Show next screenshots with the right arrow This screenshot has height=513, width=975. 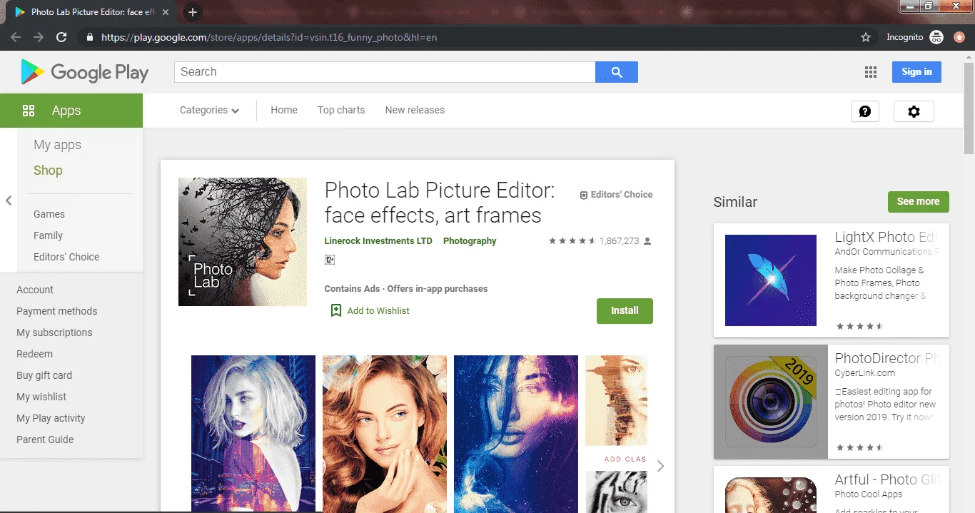coord(660,466)
